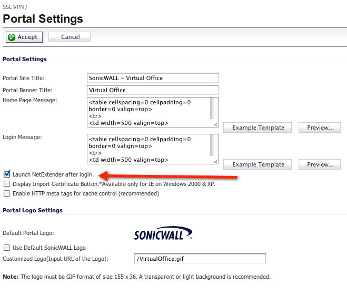Enable HTTP meta tags for cache control
Screen dimensions: 347x304
coord(7,193)
